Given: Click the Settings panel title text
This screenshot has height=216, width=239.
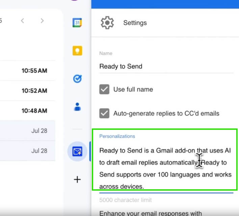Looking at the screenshot, I should pyautogui.click(x=135, y=23).
